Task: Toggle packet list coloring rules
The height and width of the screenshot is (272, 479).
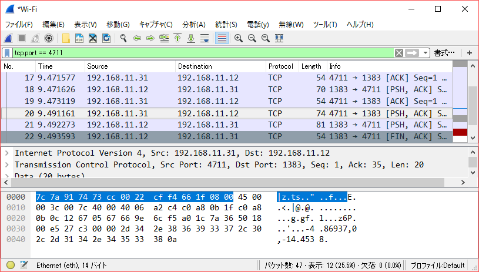Action: point(222,38)
